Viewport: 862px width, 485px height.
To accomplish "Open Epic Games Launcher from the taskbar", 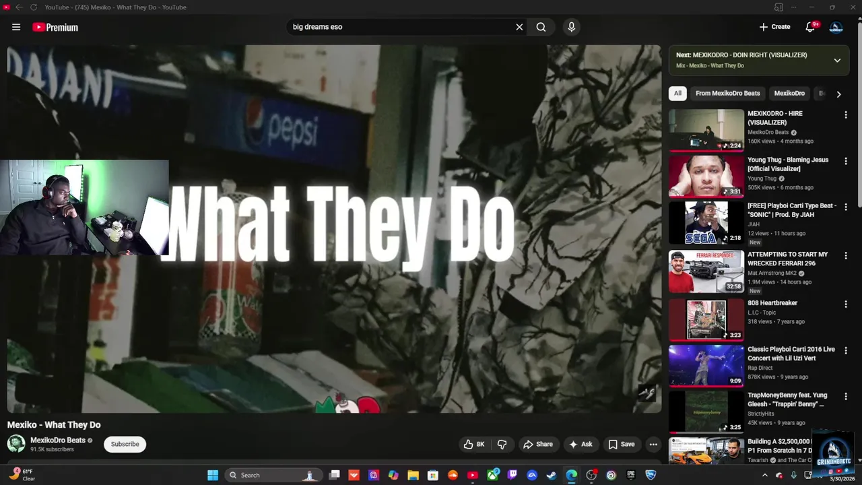I will pos(630,475).
